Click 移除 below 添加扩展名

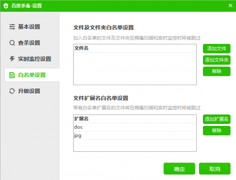[x=217, y=131]
